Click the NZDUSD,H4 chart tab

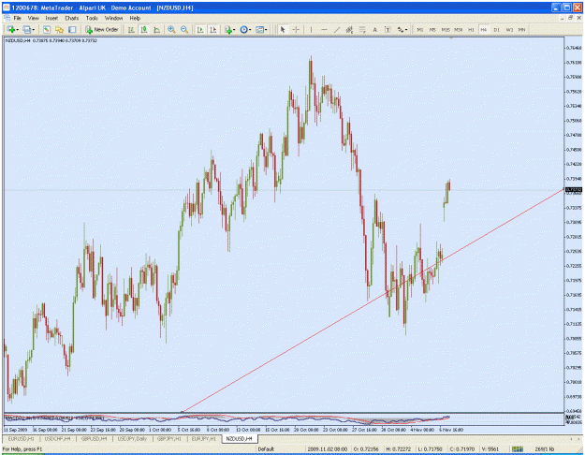[240, 439]
